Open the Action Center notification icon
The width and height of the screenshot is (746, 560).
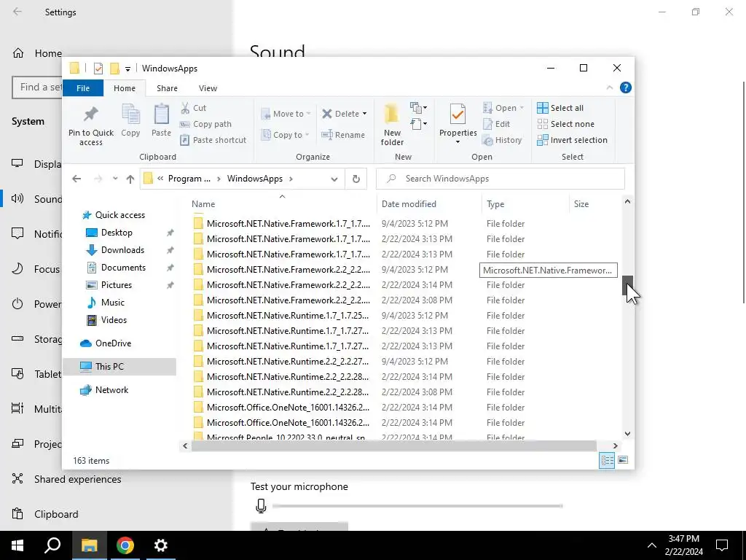(x=722, y=545)
